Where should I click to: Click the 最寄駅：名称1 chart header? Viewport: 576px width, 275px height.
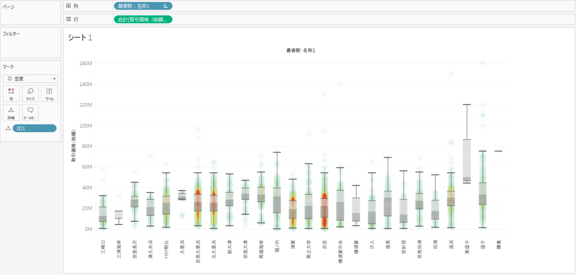(x=300, y=50)
